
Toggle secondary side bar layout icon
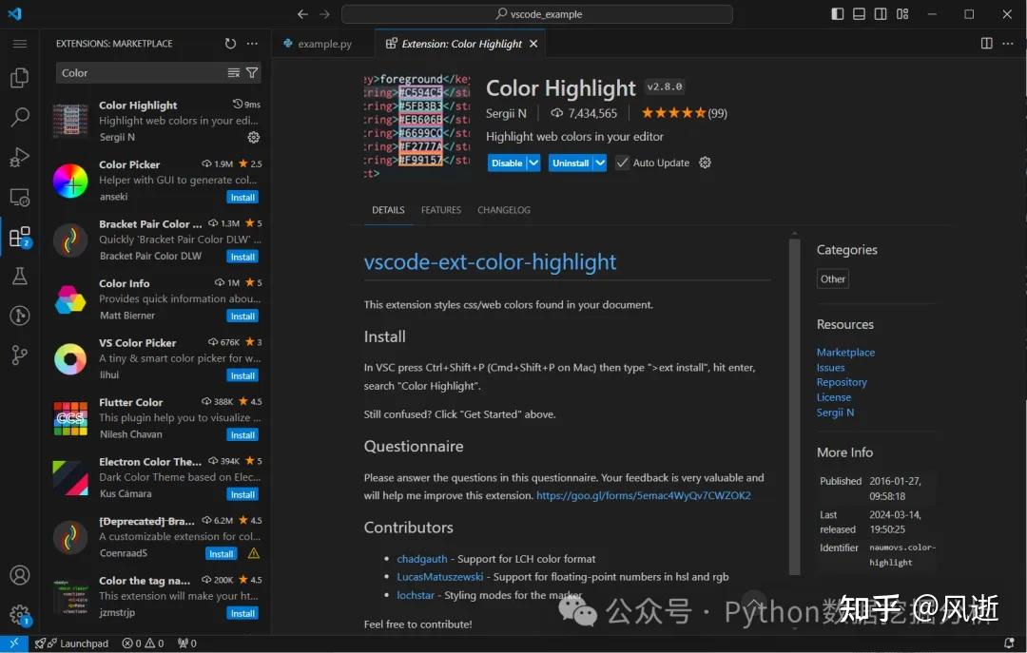pyautogui.click(x=881, y=13)
